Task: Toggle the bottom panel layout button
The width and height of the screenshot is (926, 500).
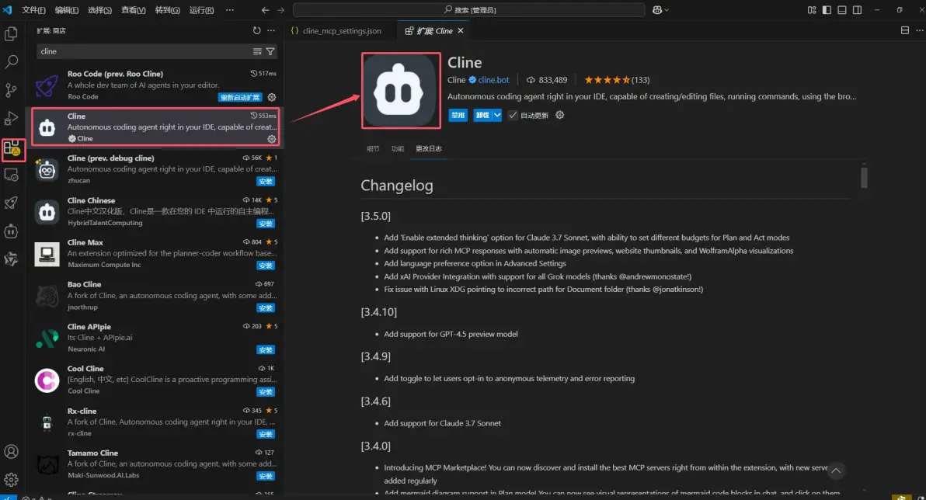Action: [842, 10]
